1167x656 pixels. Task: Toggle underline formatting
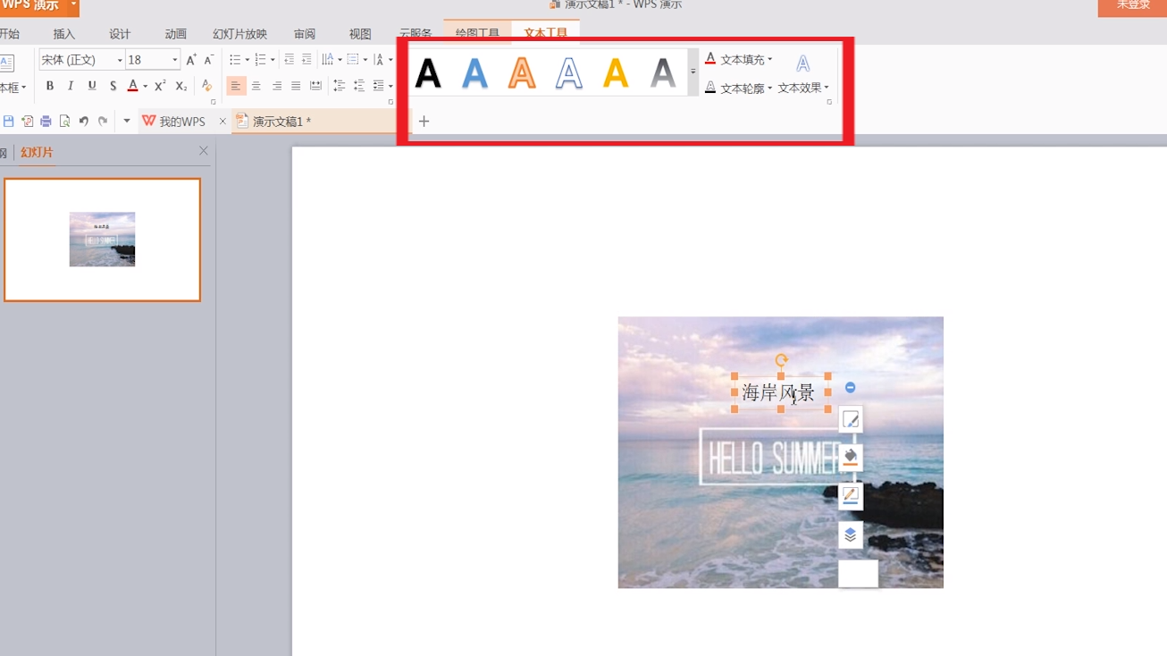pos(91,86)
